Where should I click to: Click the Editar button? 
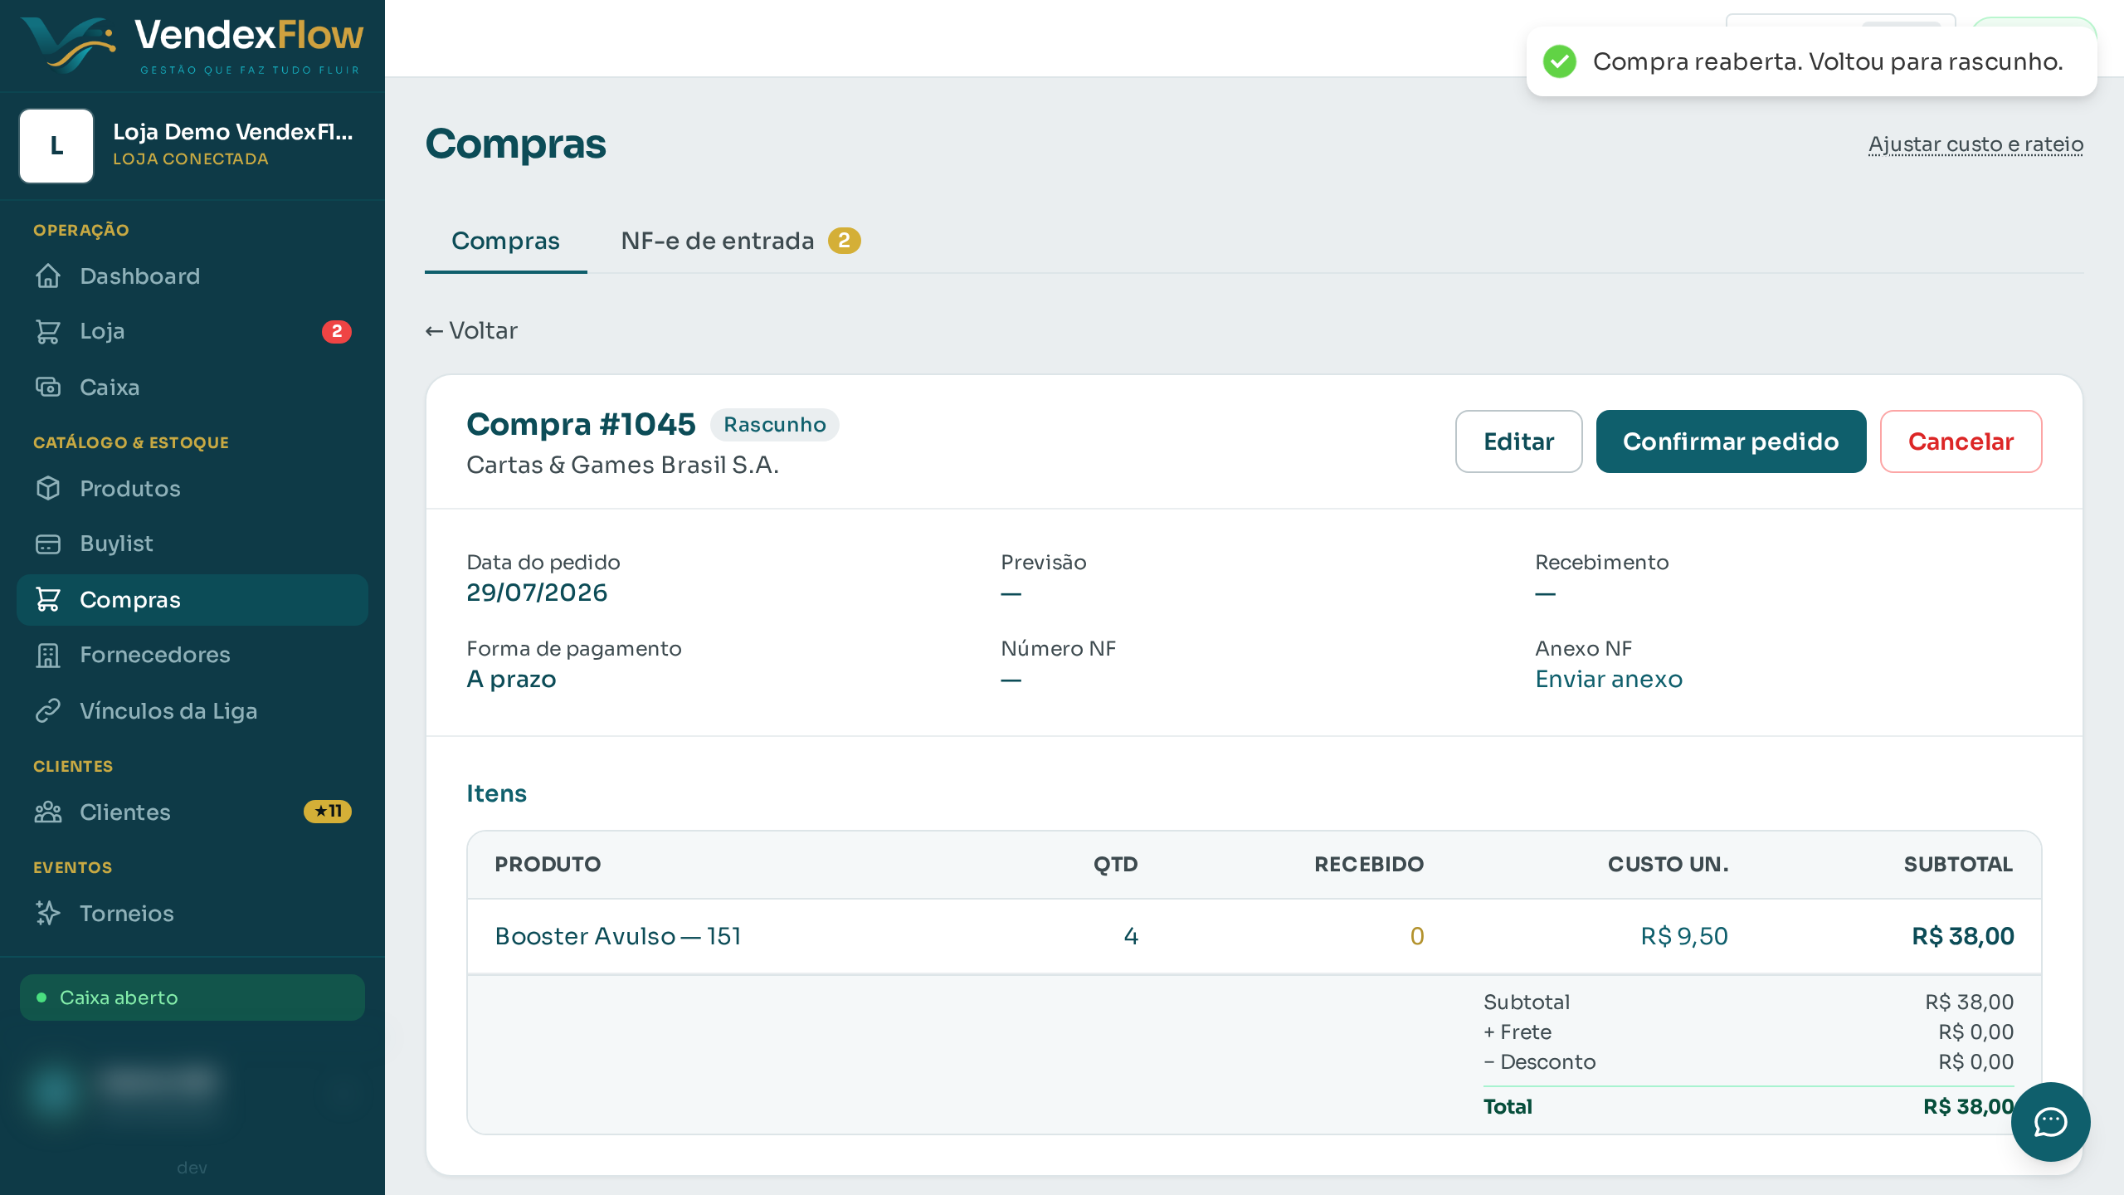point(1518,441)
